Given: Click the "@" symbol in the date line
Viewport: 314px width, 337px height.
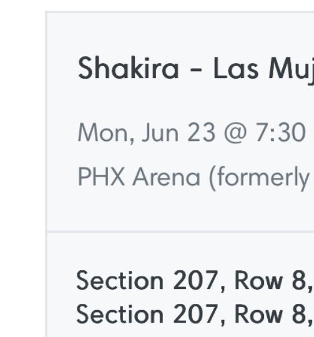Looking at the screenshot, I should pyautogui.click(x=235, y=133).
